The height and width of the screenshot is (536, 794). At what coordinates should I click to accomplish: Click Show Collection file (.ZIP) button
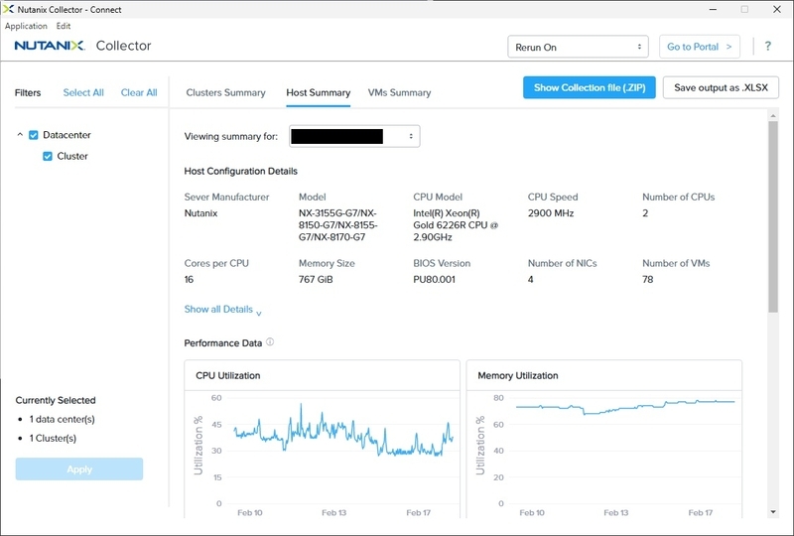[590, 87]
